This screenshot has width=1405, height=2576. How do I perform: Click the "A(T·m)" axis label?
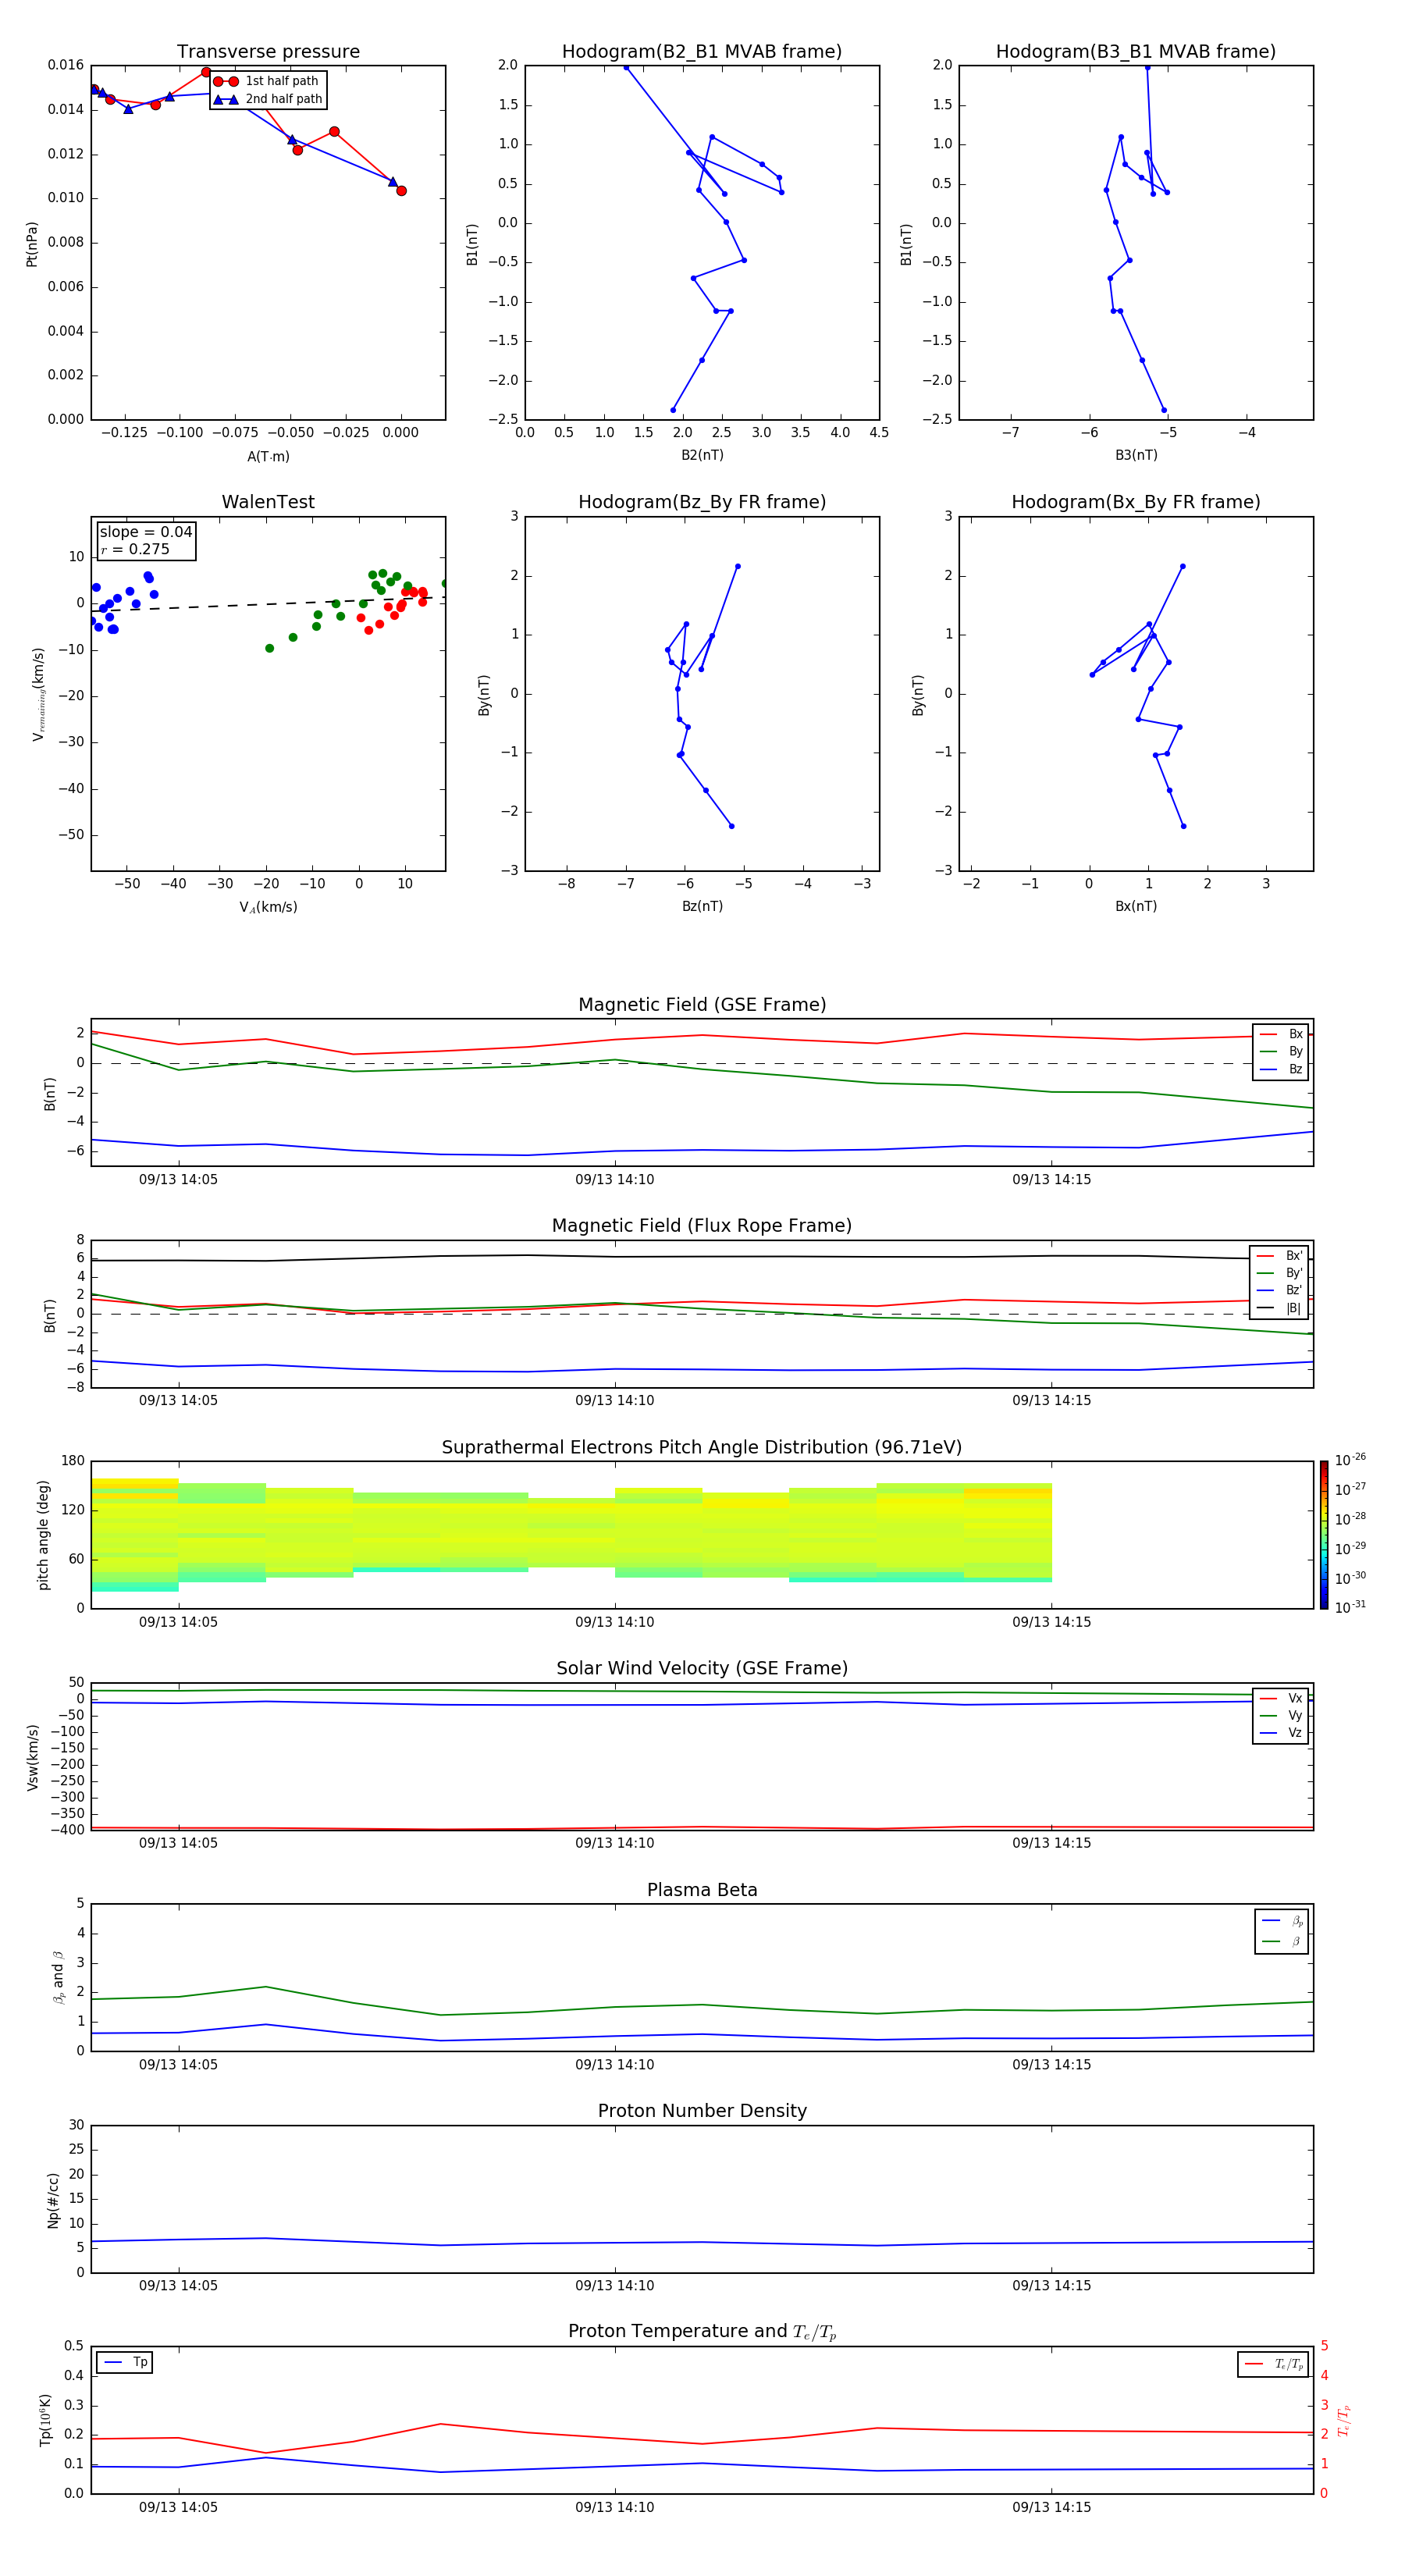pyautogui.click(x=268, y=457)
